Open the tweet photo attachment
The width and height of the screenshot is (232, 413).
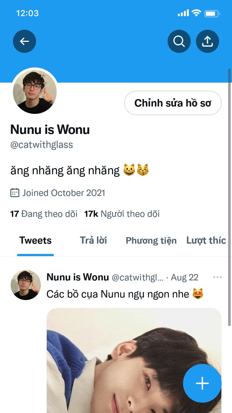pyautogui.click(x=134, y=360)
